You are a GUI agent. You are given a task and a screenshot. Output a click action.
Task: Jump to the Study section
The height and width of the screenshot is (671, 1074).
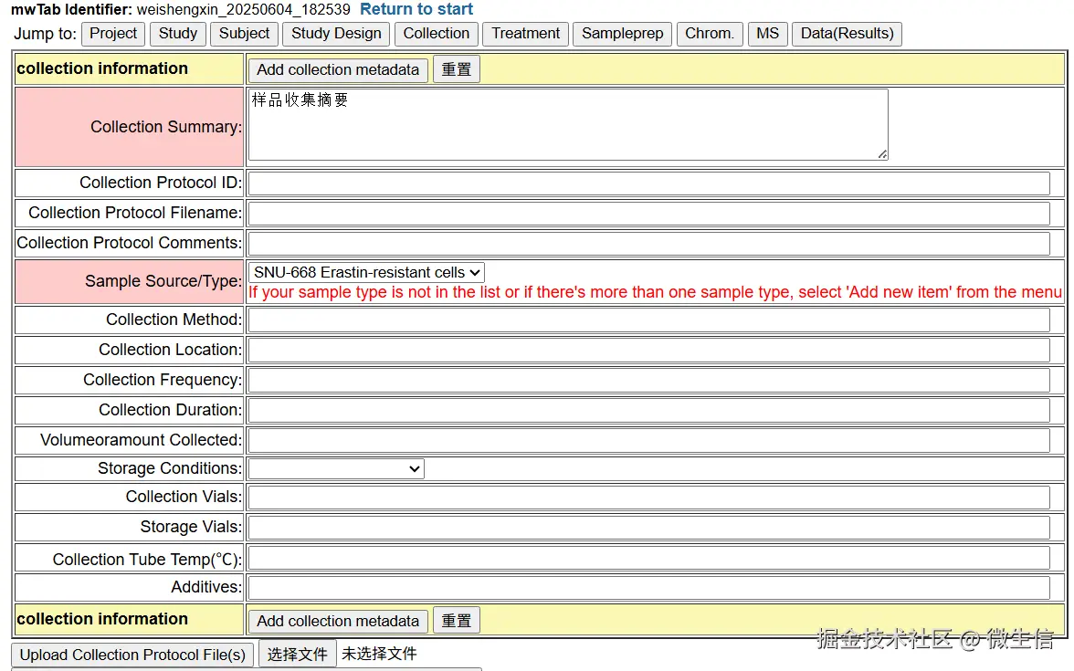tap(178, 34)
